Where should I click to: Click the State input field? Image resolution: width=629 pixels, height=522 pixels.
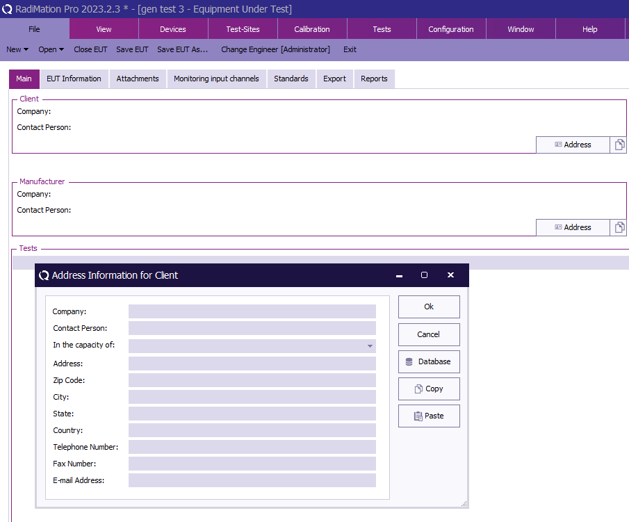pyautogui.click(x=252, y=414)
